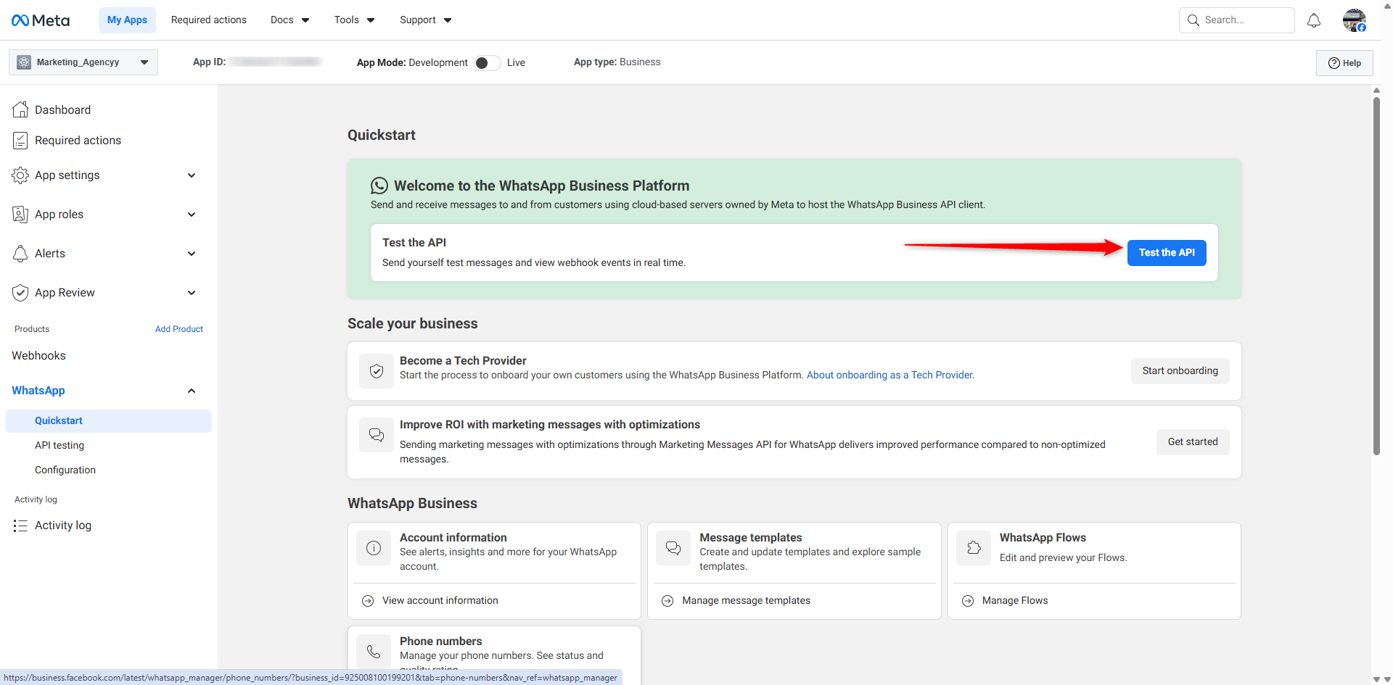Click the Search input field
Screen dimensions: 1393x685
click(x=1237, y=20)
